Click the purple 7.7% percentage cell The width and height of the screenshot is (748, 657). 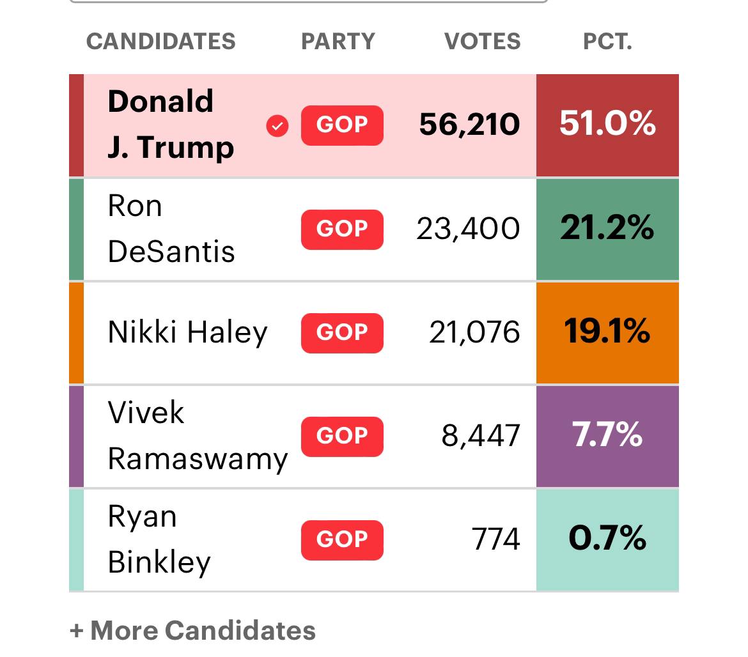[607, 437]
